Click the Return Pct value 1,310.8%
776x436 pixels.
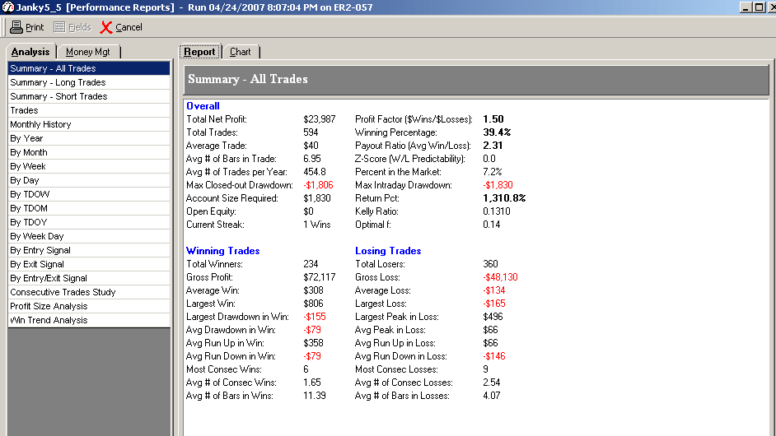(504, 198)
